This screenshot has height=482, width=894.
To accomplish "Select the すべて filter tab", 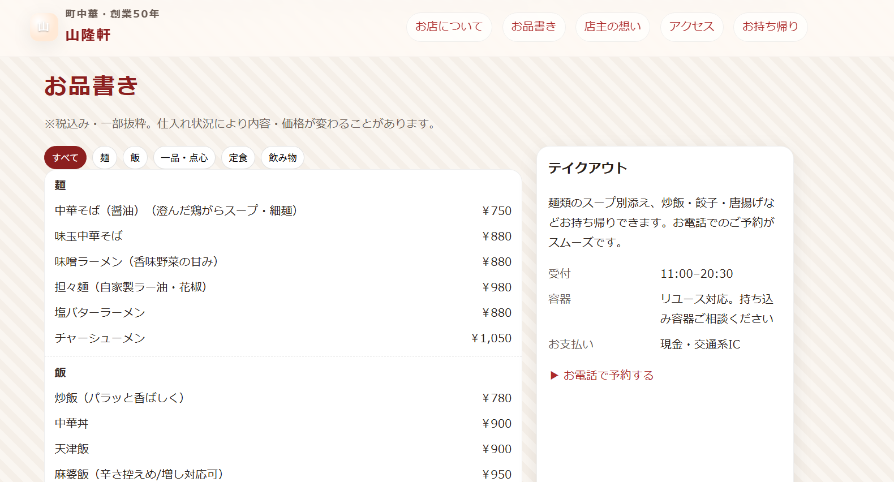I will [65, 158].
